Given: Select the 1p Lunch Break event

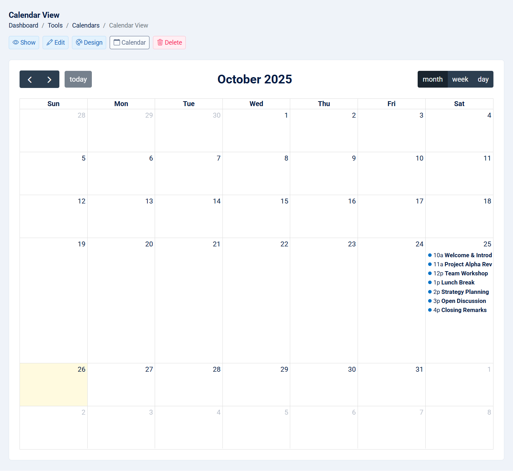Looking at the screenshot, I should coord(454,283).
